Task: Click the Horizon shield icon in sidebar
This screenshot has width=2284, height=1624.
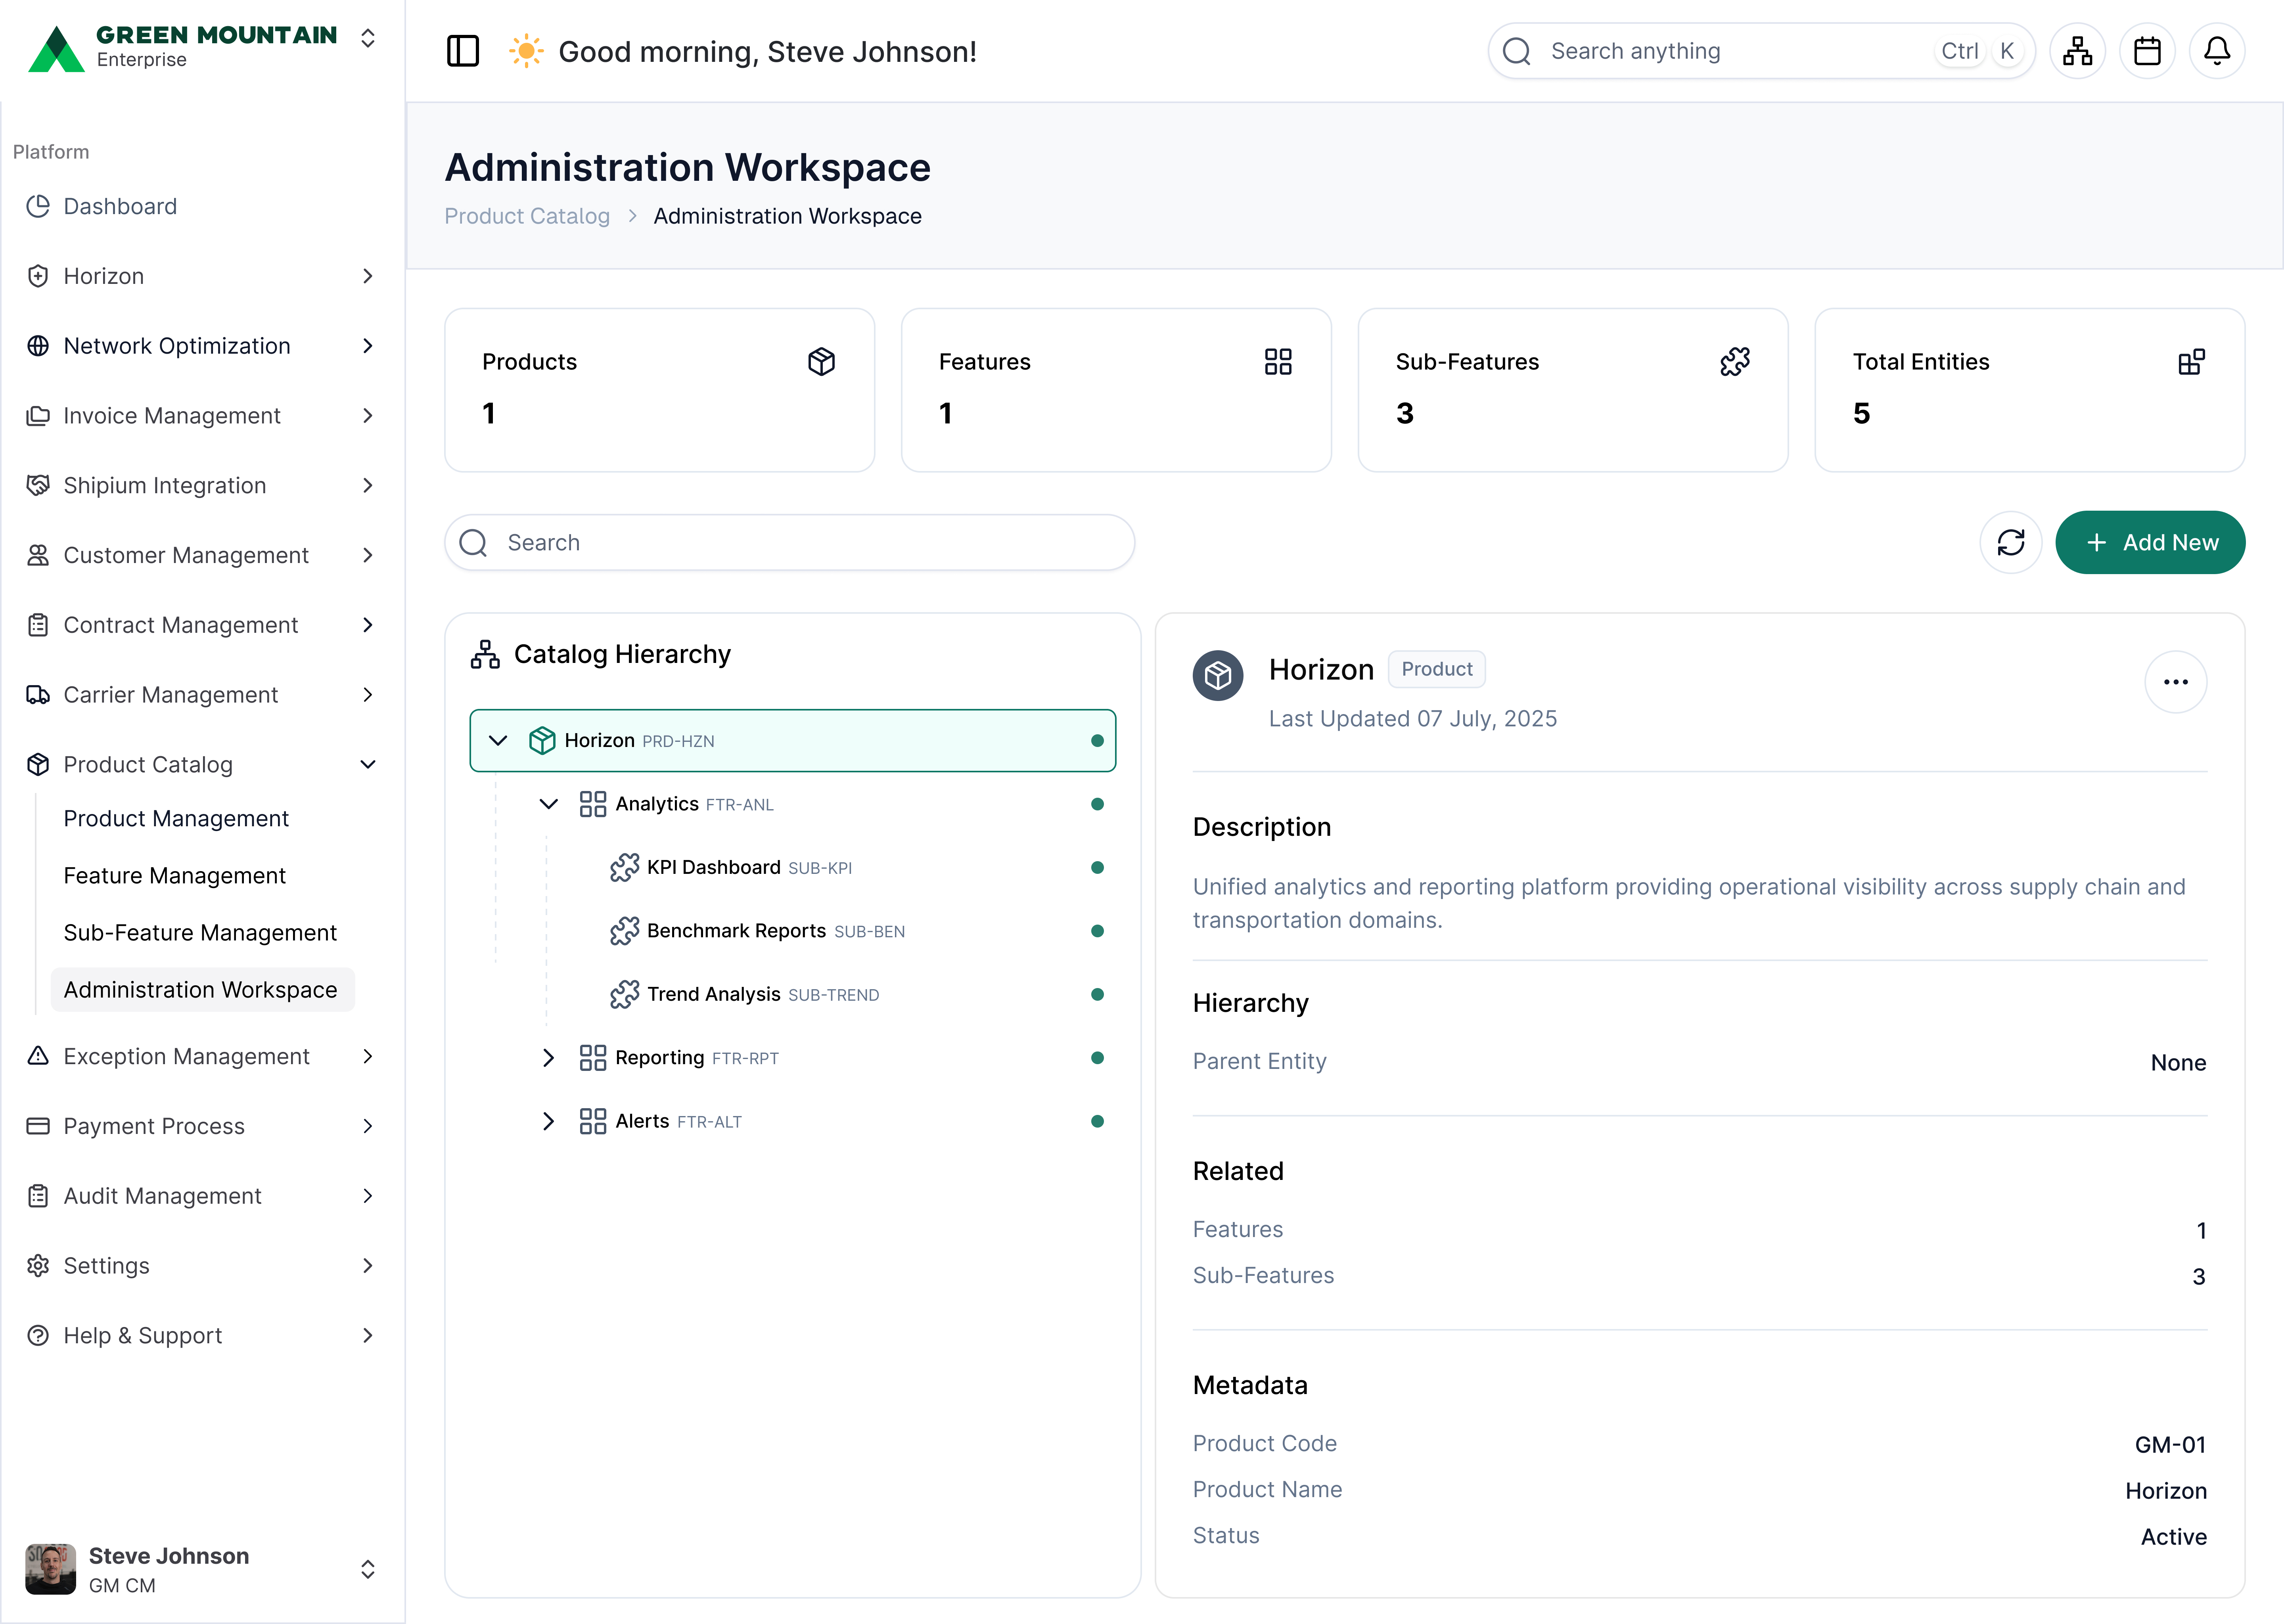Action: [x=38, y=276]
